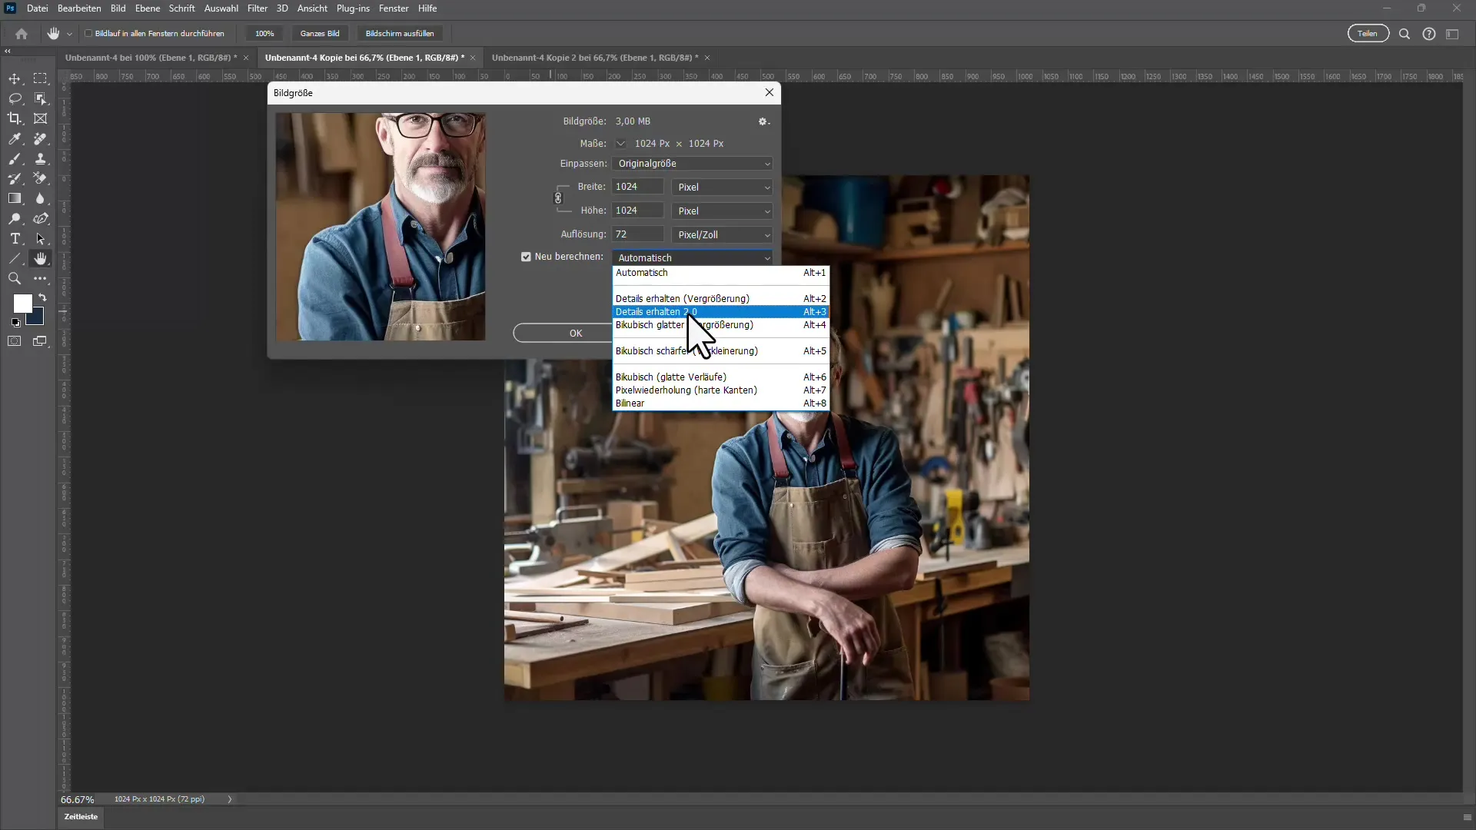Select the Lasso selection tool
The width and height of the screenshot is (1476, 830).
pyautogui.click(x=14, y=98)
